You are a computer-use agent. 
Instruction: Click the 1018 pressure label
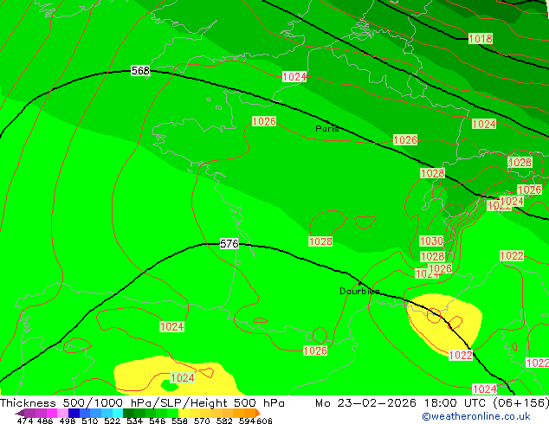(481, 38)
